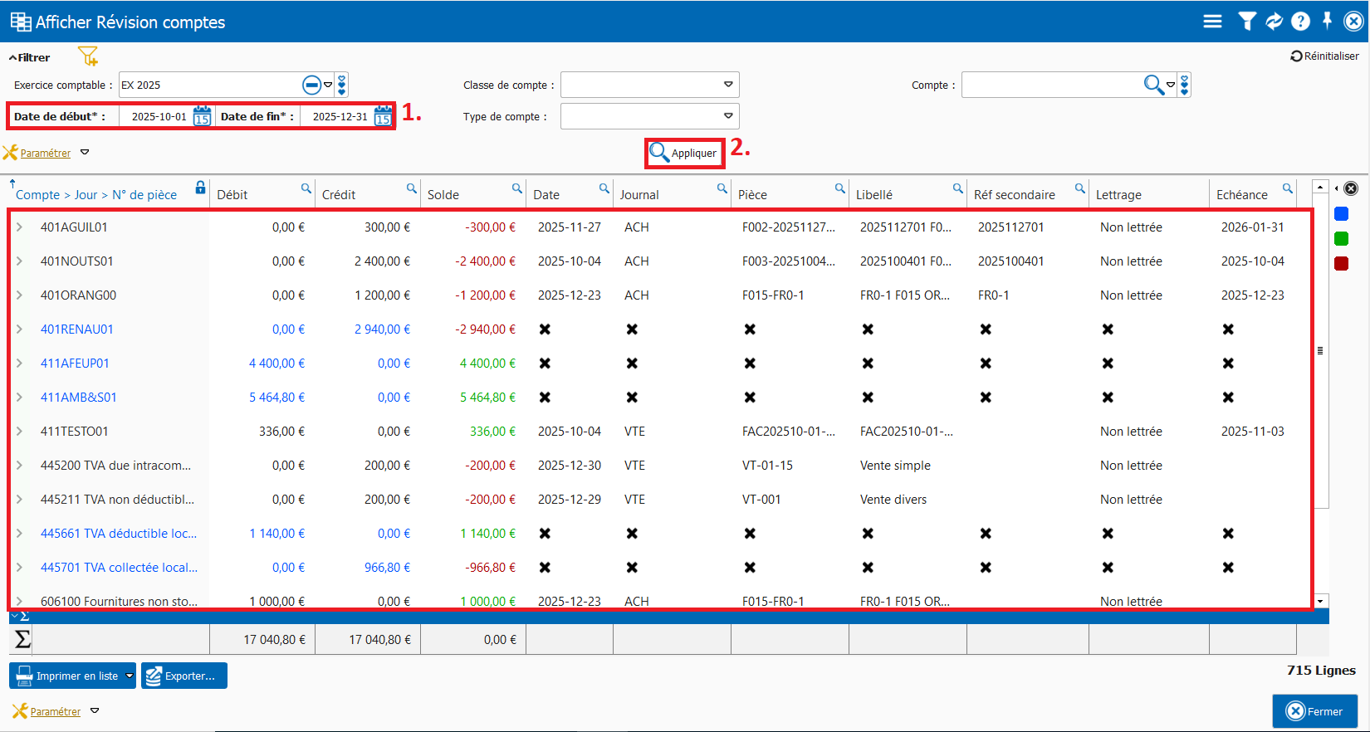
Task: Open the end date calendar picker
Action: (383, 116)
